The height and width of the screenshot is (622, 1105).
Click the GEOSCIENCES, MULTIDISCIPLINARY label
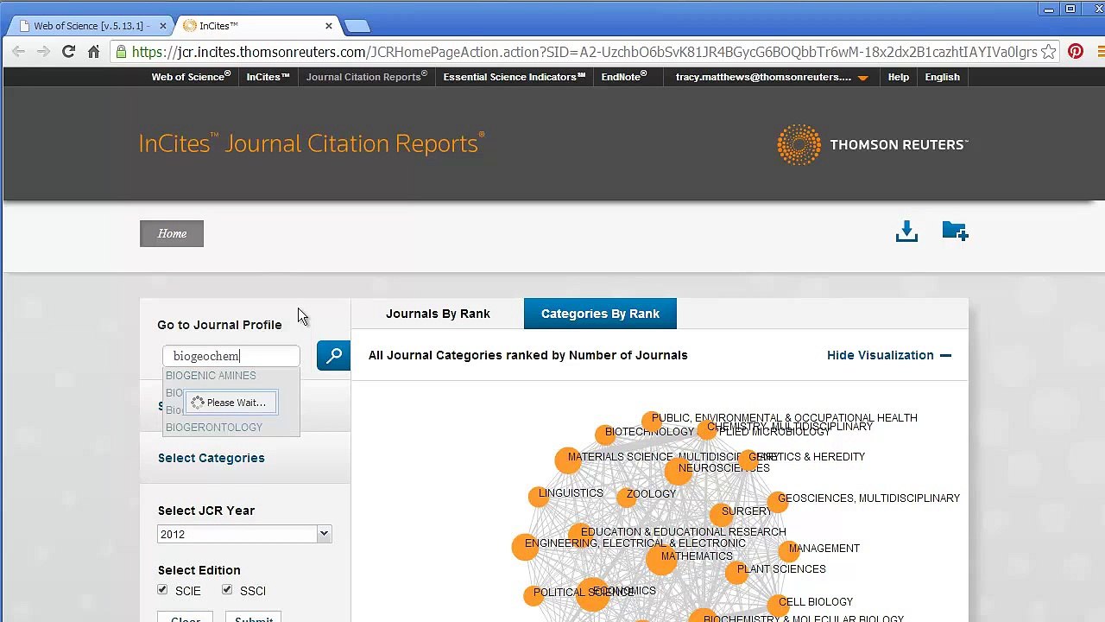(x=868, y=498)
